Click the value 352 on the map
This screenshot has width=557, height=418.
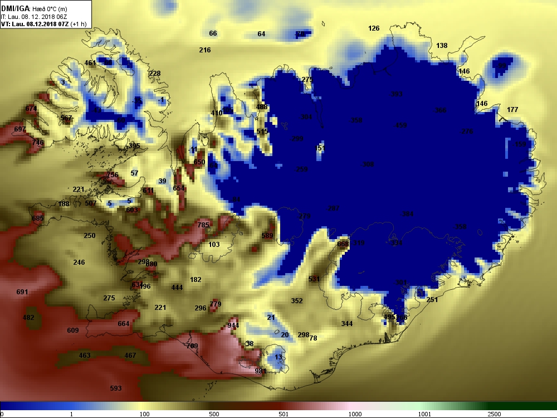click(297, 301)
